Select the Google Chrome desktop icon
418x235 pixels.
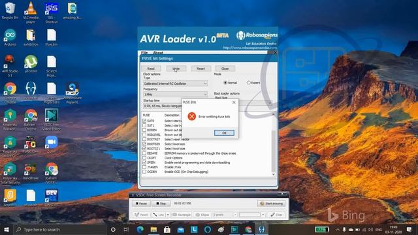(10, 93)
